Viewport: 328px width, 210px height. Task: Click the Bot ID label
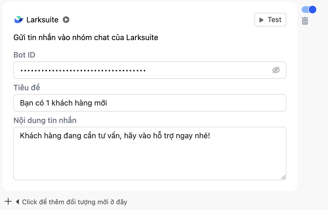coord(24,55)
